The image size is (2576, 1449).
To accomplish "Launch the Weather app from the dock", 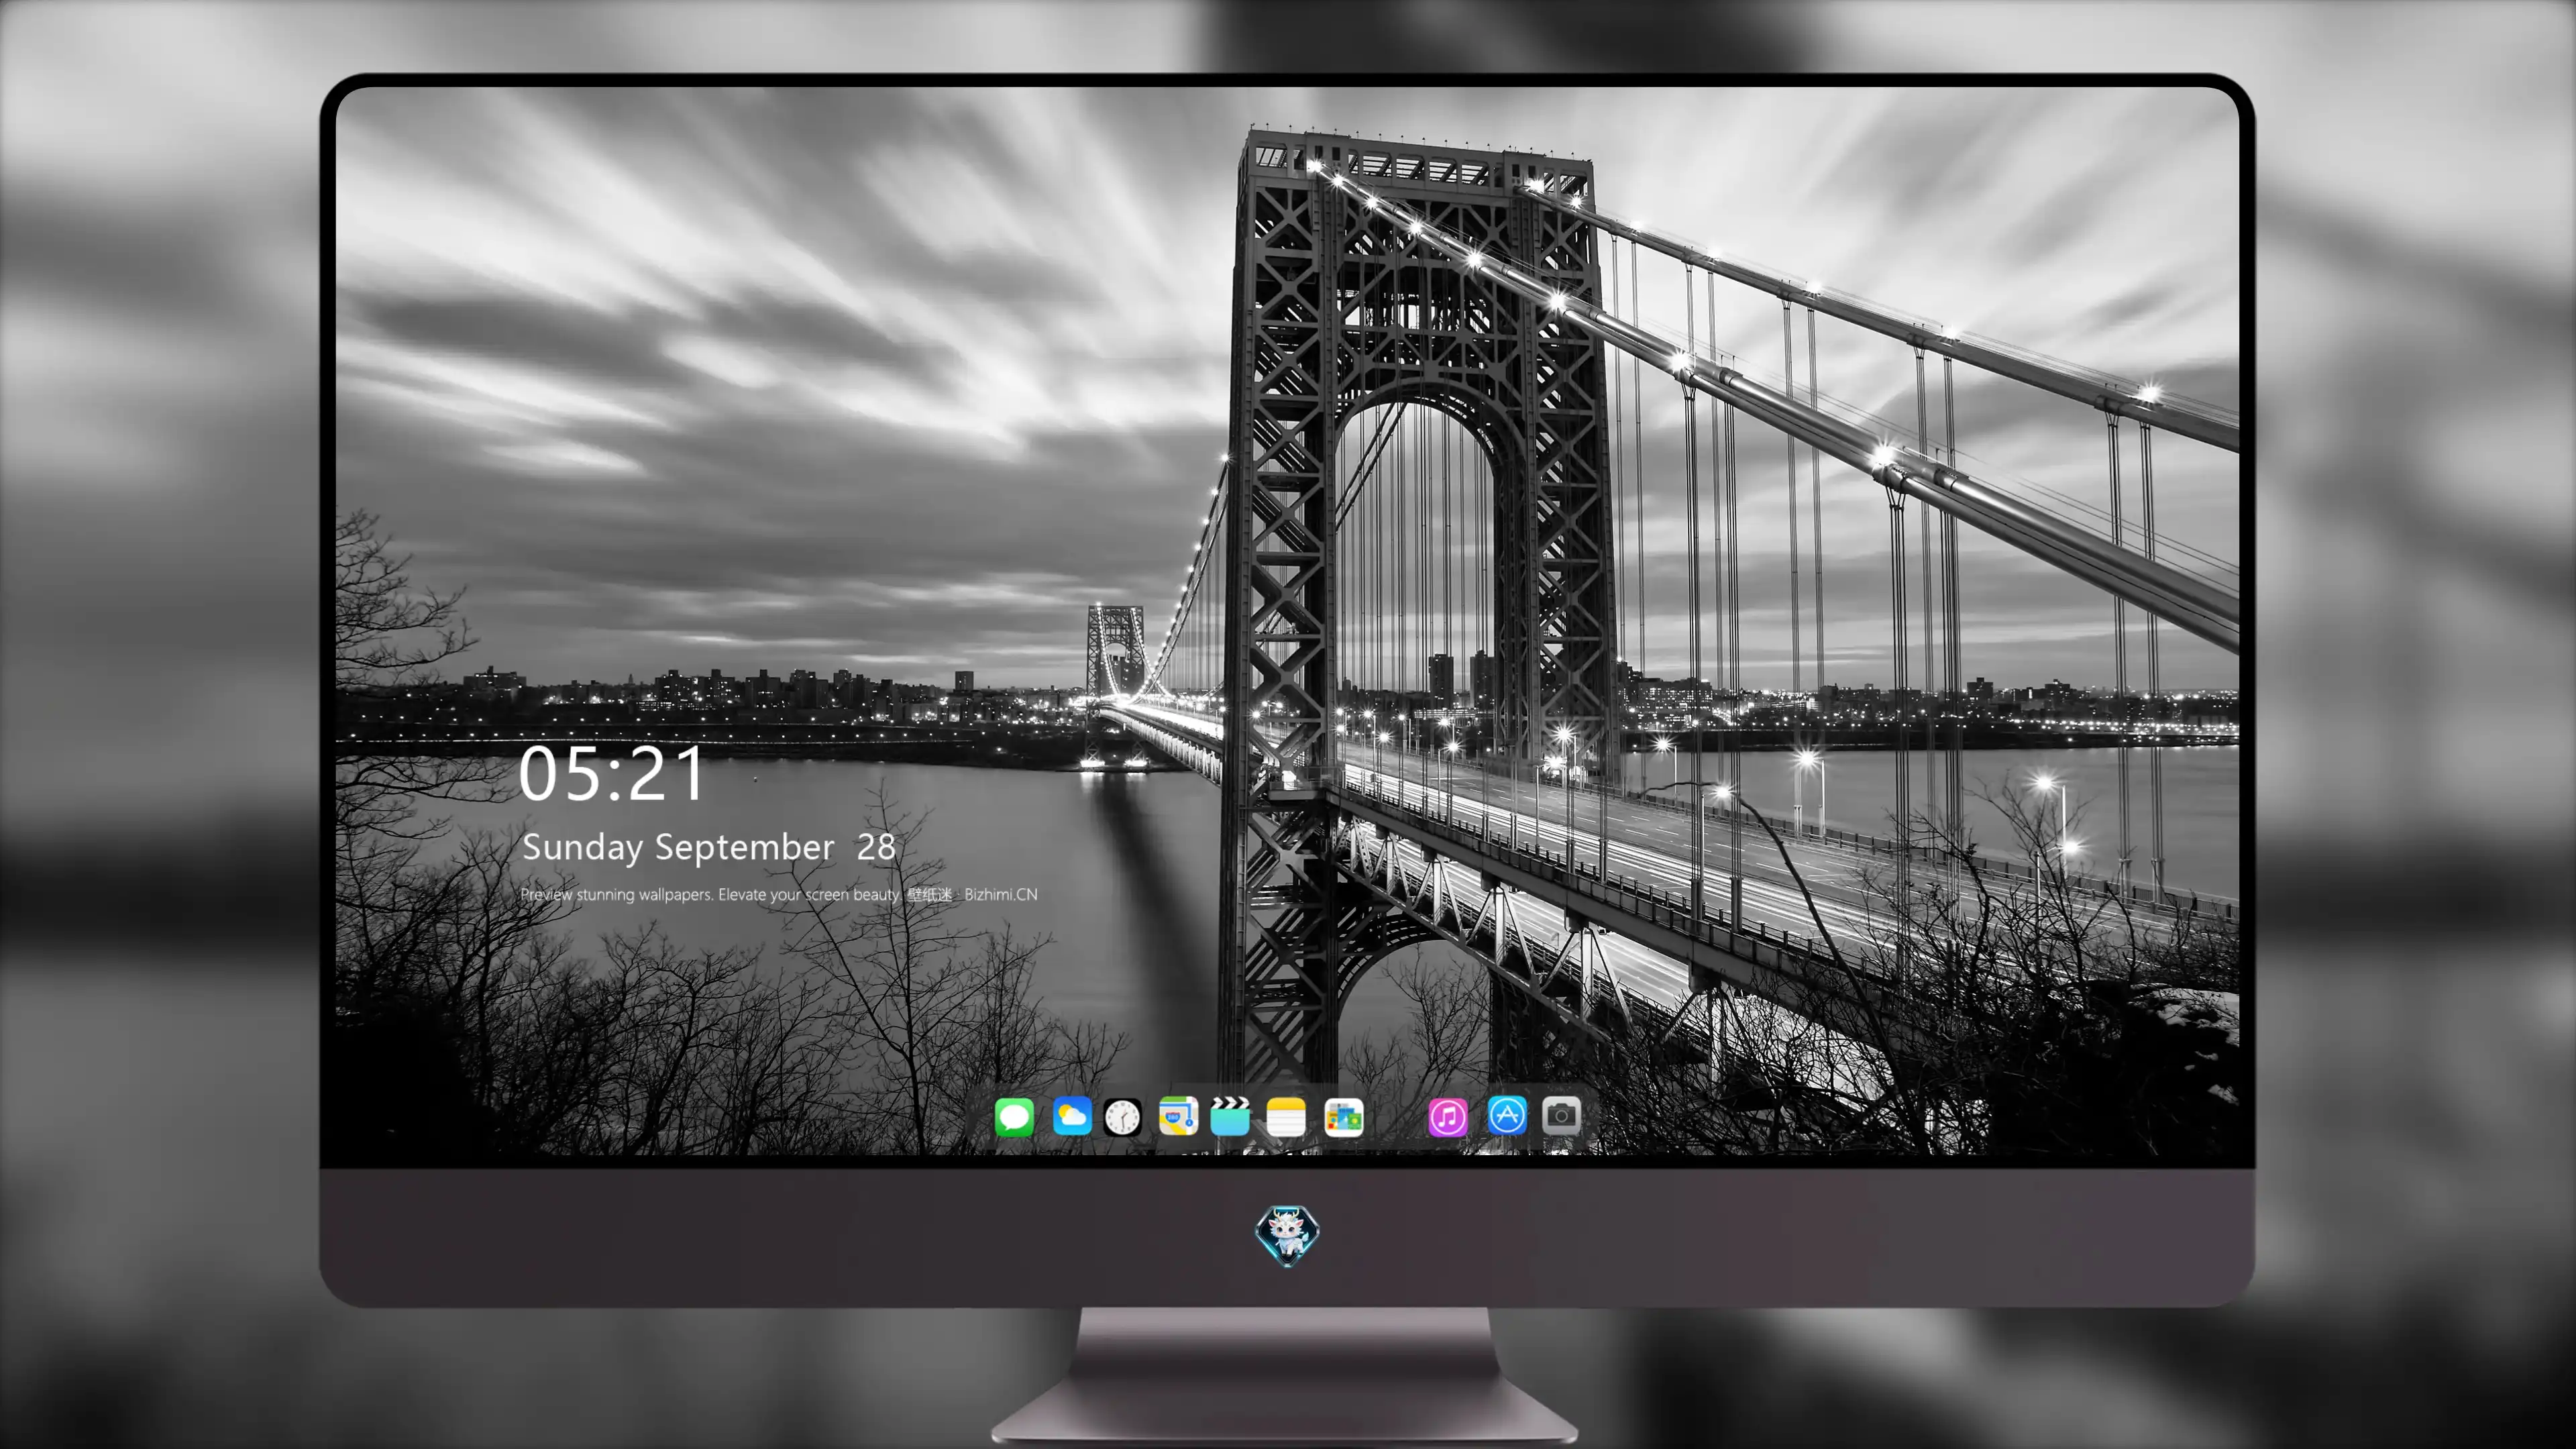I will 1072,1116.
